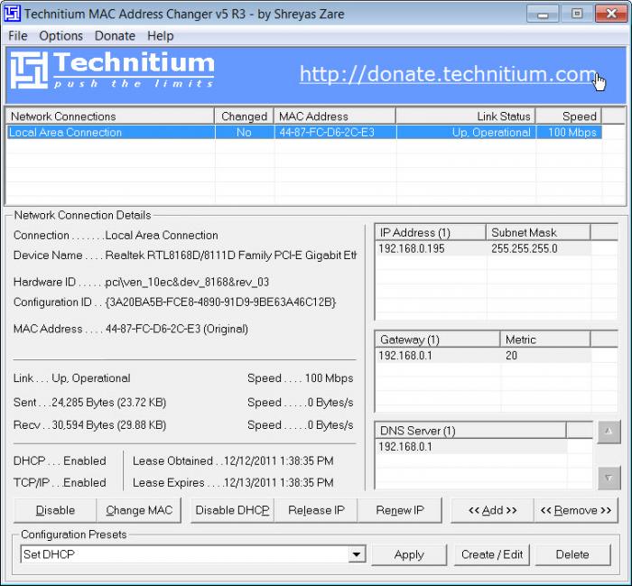Click the Subnet Mask column header
The width and height of the screenshot is (632, 586).
click(538, 233)
